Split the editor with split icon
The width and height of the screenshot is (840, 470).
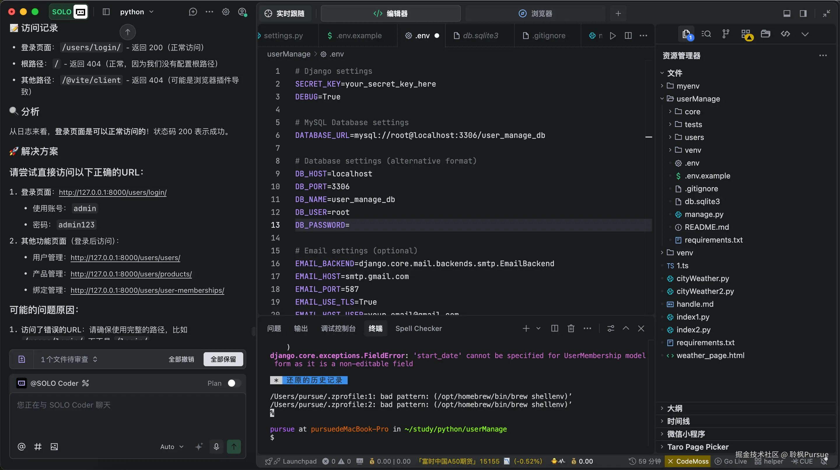click(x=628, y=36)
